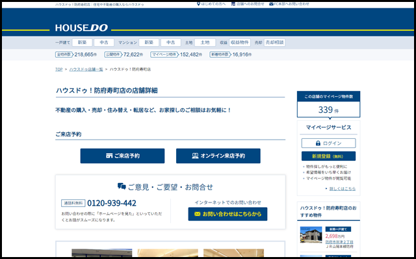
Task: Click the 339件 my-page property count
Action: point(328,110)
